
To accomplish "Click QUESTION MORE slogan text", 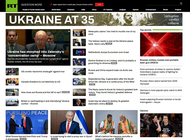I will pos(32,5).
